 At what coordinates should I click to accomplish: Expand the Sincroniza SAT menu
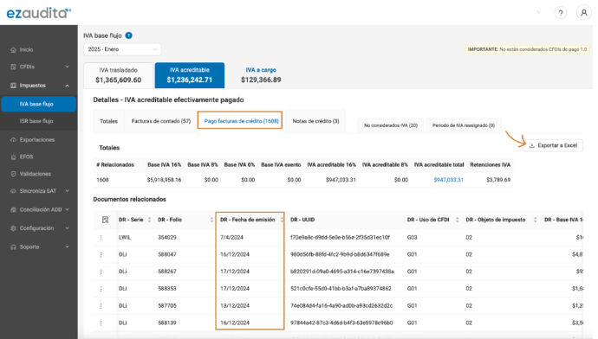tap(39, 190)
